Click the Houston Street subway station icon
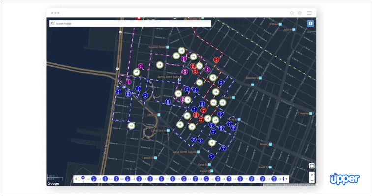 168,47
